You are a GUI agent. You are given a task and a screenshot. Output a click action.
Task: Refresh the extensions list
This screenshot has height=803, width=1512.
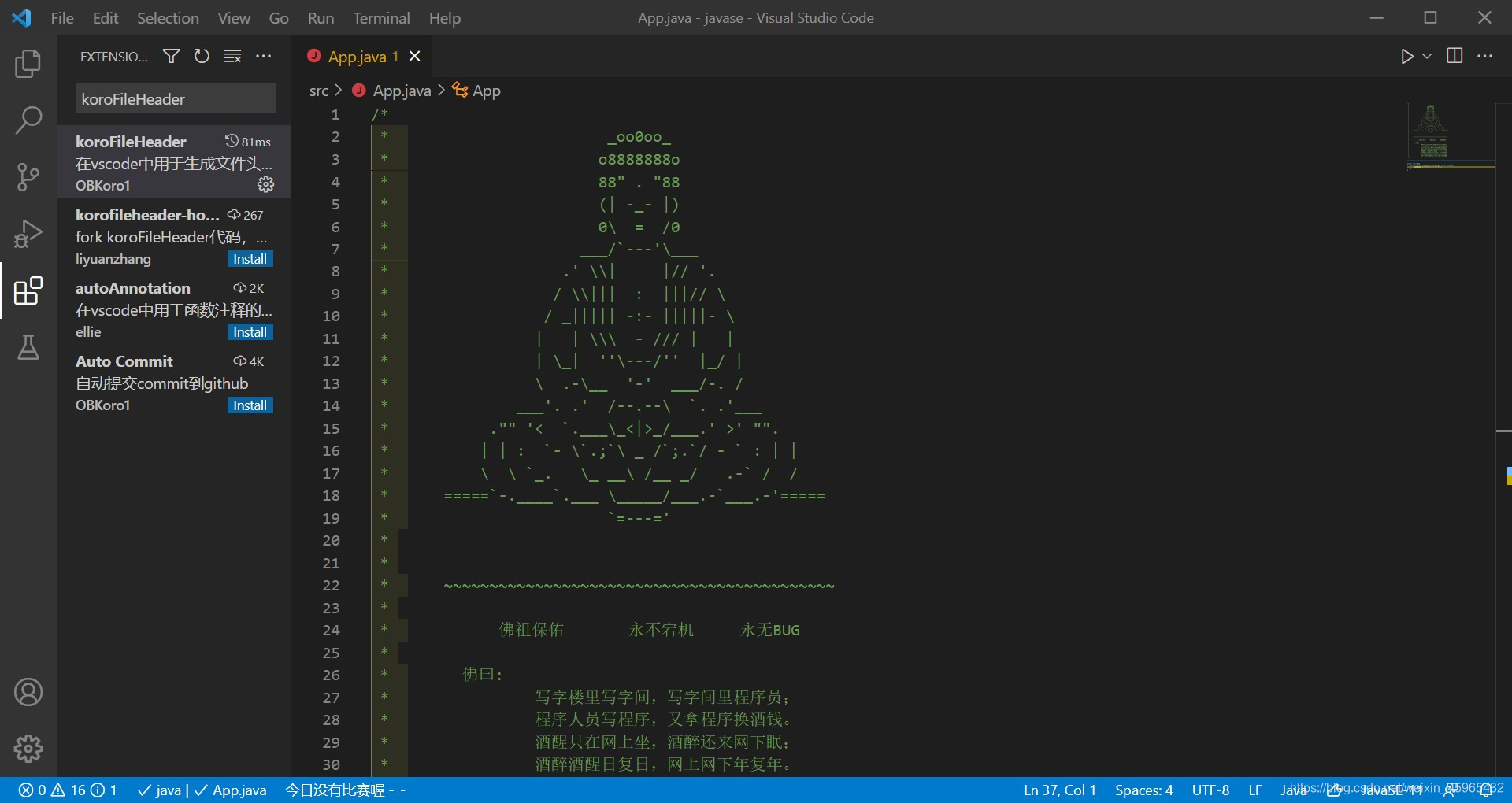[x=202, y=56]
